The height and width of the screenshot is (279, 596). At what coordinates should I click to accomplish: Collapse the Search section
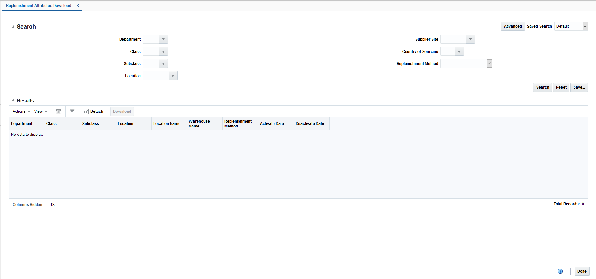13,27
